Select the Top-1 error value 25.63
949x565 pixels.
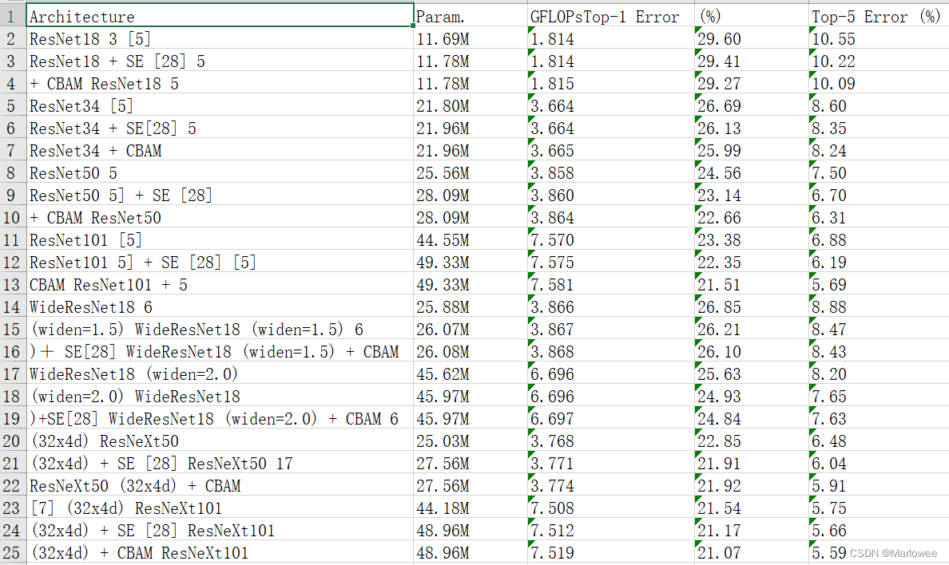click(751, 373)
